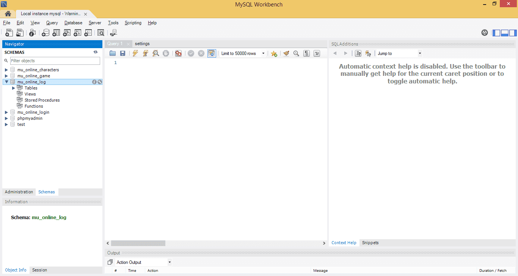Open the Jump to dropdown
This screenshot has height=276, width=518.
pyautogui.click(x=420, y=53)
